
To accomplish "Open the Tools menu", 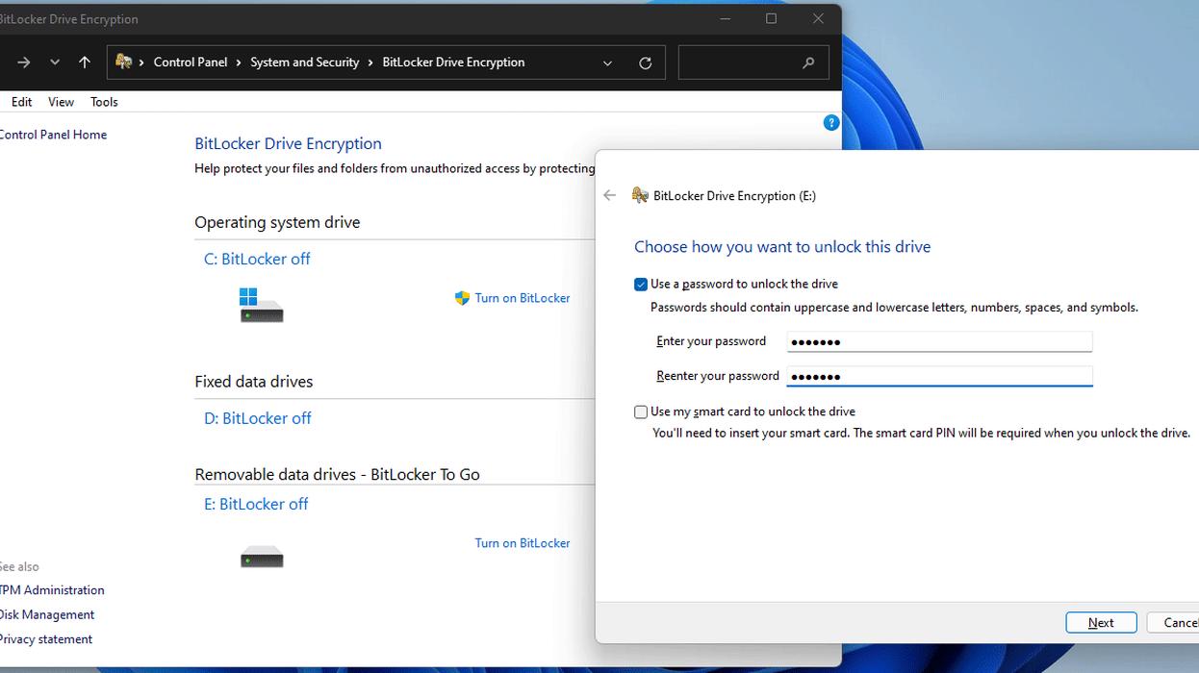I will tap(104, 102).
